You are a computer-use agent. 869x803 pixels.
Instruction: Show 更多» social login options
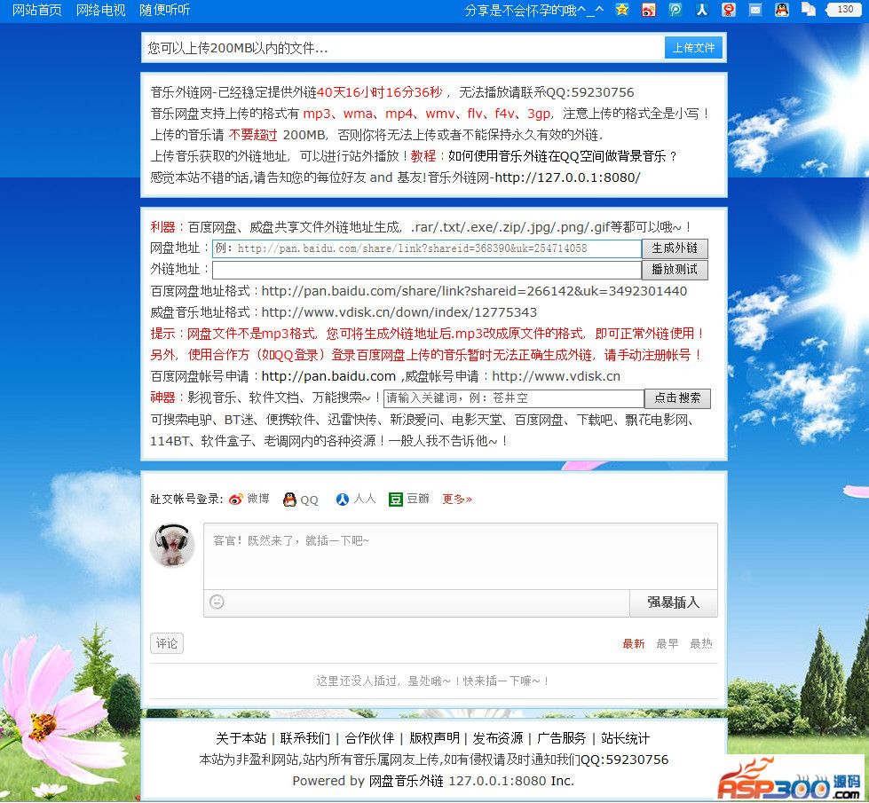coord(457,500)
